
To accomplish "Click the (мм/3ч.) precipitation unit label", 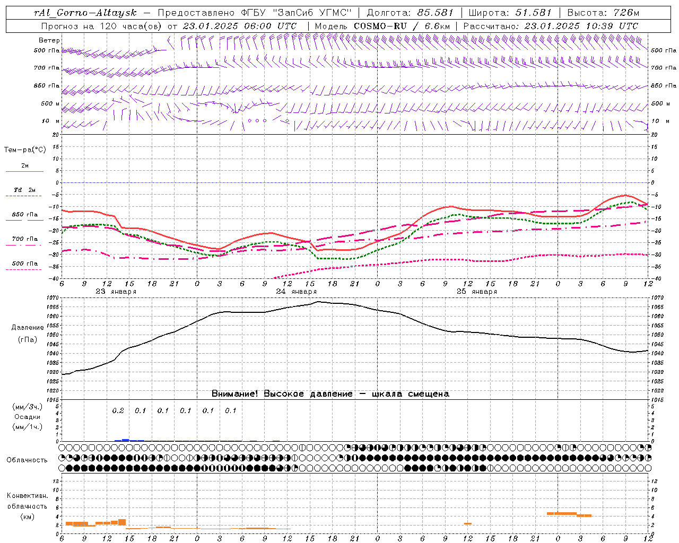I will (28, 407).
